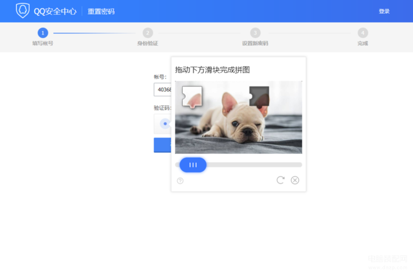This screenshot has width=413, height=275.
Task: Click the puzzle piece with pink ear
Action: (192, 97)
